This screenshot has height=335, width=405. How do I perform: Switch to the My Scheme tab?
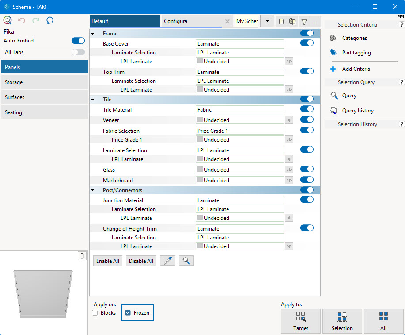247,21
